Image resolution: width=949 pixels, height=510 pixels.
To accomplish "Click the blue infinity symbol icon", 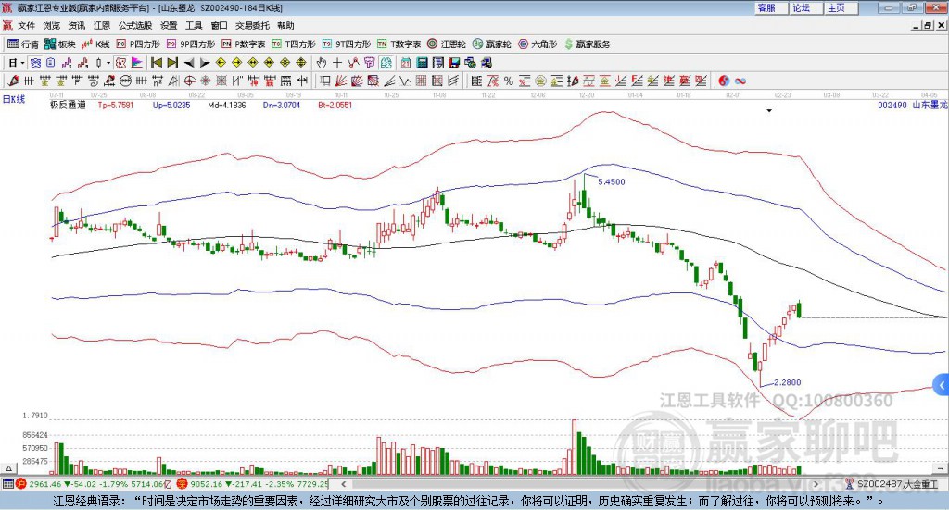I will [x=740, y=81].
